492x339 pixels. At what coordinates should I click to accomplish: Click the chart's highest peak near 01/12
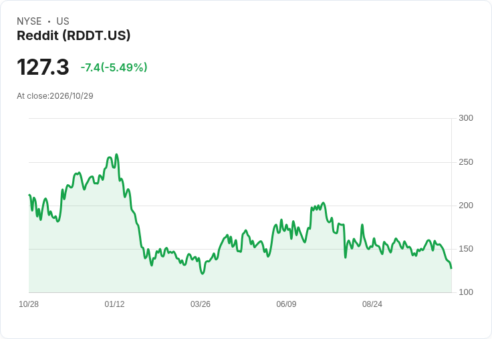tap(117, 154)
